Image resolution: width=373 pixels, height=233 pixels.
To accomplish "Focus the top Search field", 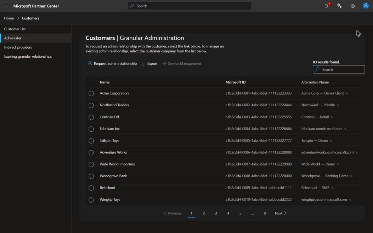I will (x=189, y=6).
